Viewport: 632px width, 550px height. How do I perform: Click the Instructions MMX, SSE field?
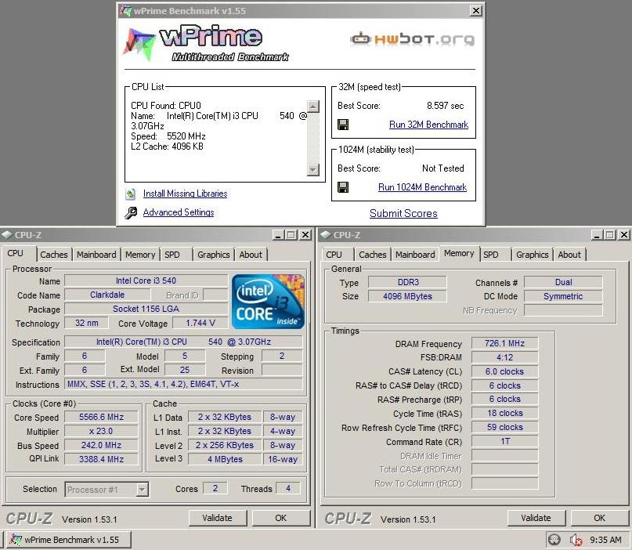point(183,384)
